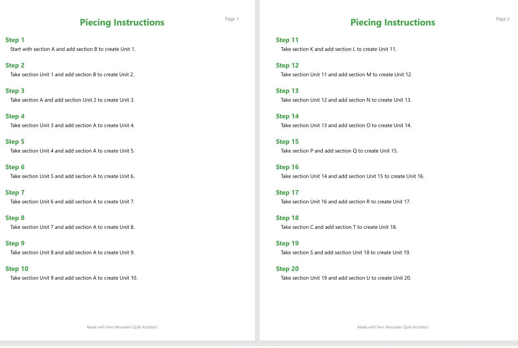This screenshot has width=518, height=348.
Task: Click the Page 2 number label
Action: click(503, 19)
